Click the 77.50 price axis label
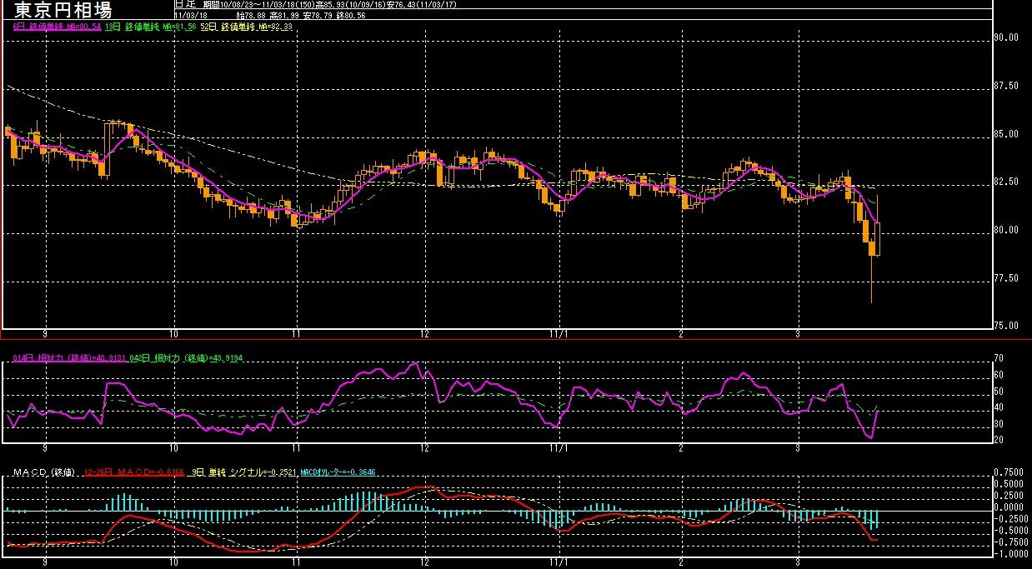Viewport: 1032px width, 569px height. click(x=1007, y=278)
